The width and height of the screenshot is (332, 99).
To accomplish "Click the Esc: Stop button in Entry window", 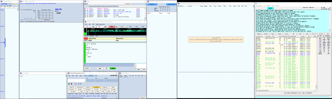I will click(x=73, y=92).
